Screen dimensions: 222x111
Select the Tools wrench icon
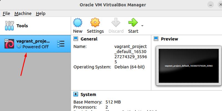9,26
